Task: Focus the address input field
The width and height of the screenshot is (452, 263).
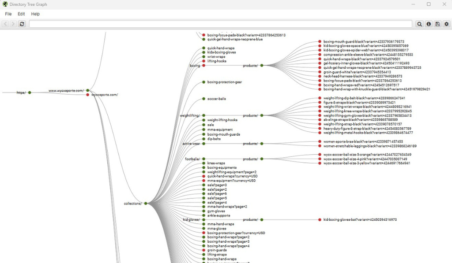Action: [221, 24]
